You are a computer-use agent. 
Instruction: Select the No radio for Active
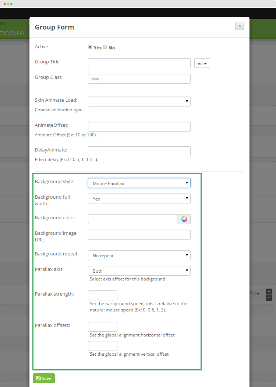105,47
